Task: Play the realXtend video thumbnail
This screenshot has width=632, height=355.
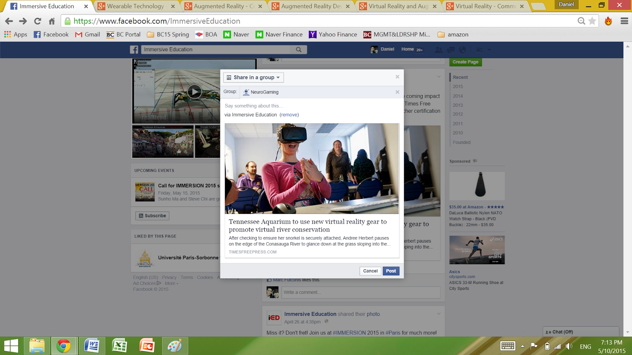Action: click(x=194, y=92)
